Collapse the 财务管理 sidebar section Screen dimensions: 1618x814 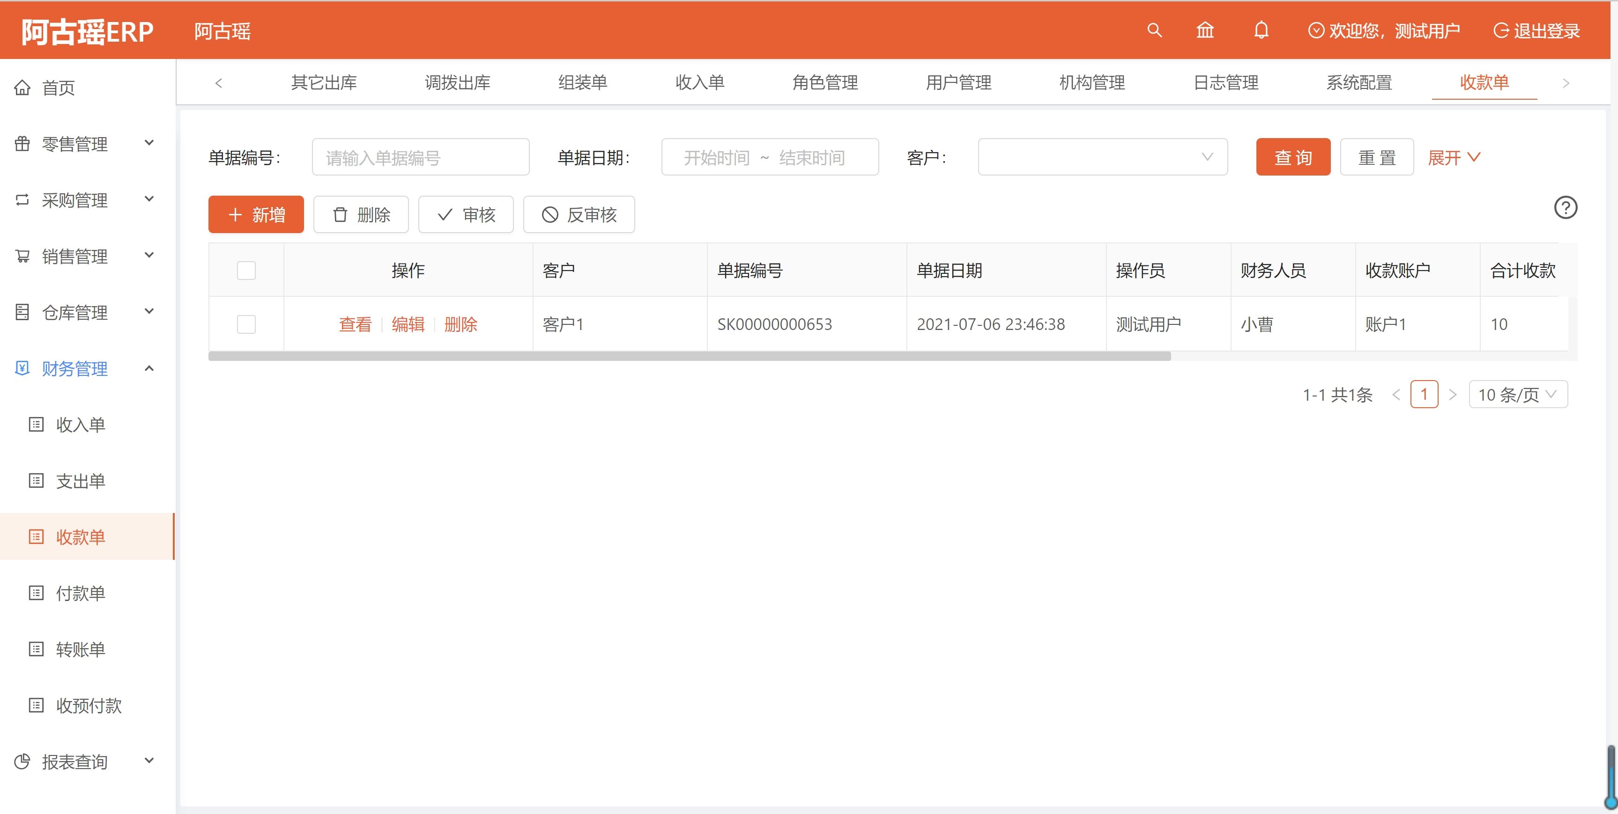[149, 368]
